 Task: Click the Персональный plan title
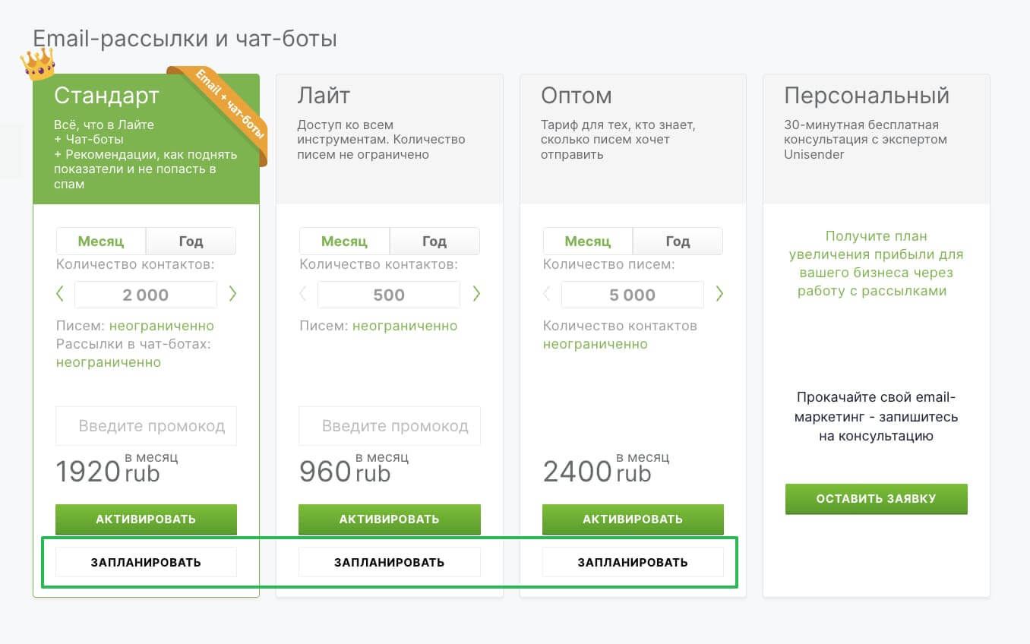click(x=867, y=96)
